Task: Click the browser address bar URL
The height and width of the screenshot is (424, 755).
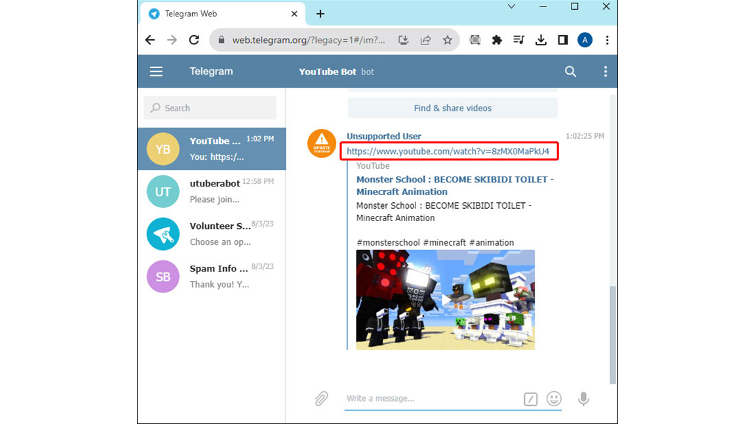Action: coord(309,40)
